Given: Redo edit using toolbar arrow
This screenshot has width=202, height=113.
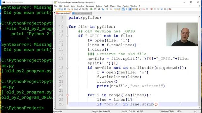Looking at the screenshot, I should pyautogui.click(x=95, y=9).
